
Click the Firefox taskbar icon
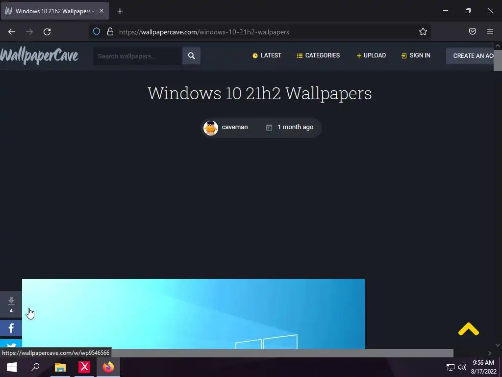108,367
